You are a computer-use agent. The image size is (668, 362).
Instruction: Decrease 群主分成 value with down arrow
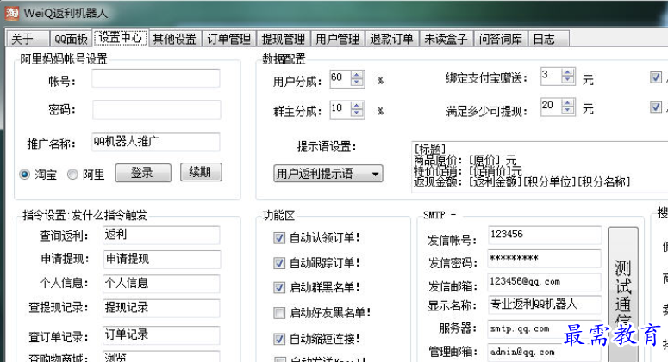[x=357, y=114]
